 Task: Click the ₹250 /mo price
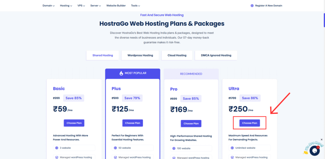pyautogui.click(x=241, y=109)
